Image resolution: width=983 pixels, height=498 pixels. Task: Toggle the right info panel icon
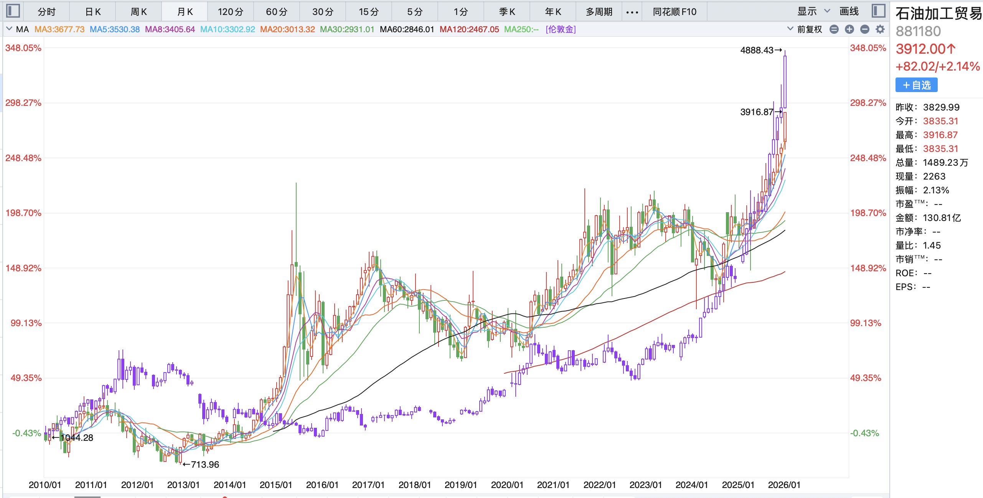click(878, 11)
